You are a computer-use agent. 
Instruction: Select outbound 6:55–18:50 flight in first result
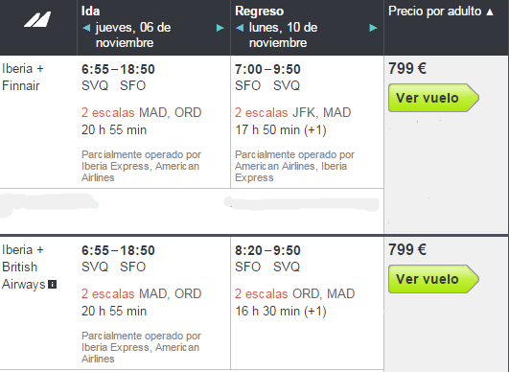[x=118, y=69]
